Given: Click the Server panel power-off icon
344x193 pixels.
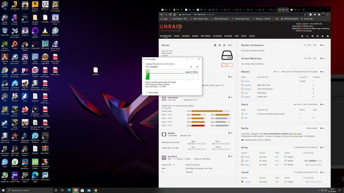Looking at the screenshot, I should [224, 45].
